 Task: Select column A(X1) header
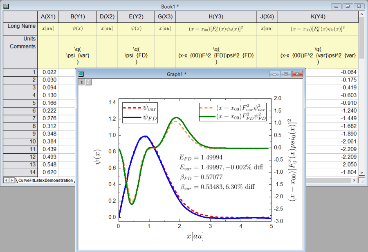tap(49, 17)
